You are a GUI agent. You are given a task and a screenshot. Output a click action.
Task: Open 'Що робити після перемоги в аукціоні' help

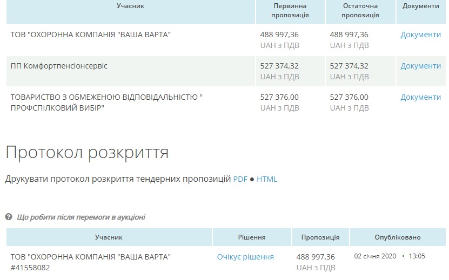tap(81, 217)
